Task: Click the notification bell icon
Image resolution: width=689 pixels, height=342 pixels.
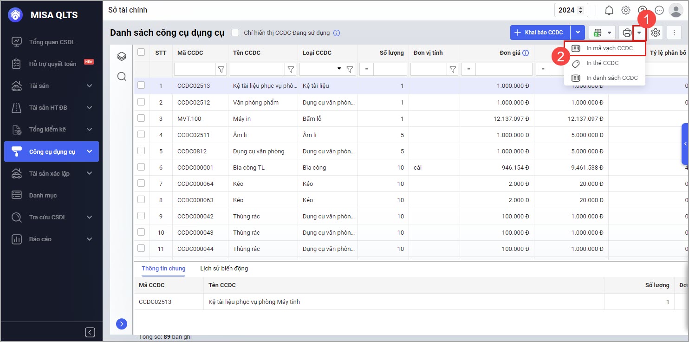Action: (609, 10)
